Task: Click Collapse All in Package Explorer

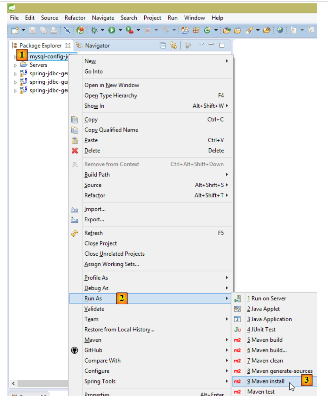Action: pyautogui.click(x=163, y=45)
